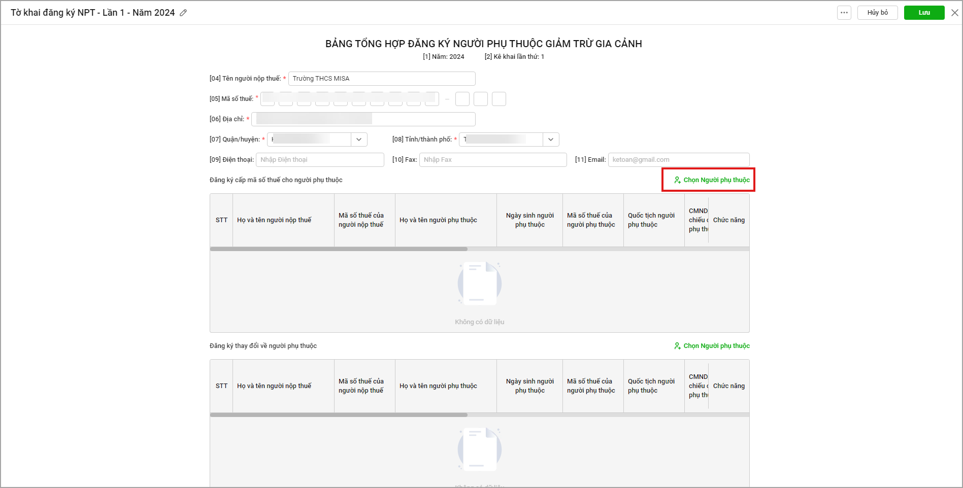Click the Fax input field
The height and width of the screenshot is (488, 963).
click(492, 160)
